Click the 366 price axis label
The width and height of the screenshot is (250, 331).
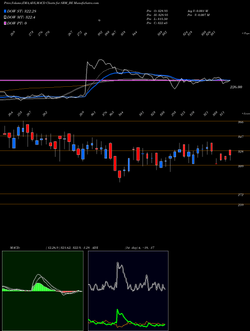[x=241, y=122]
